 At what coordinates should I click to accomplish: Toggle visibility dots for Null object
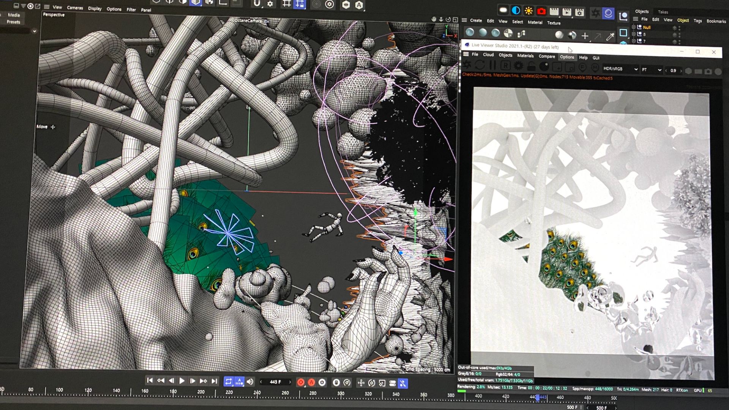pyautogui.click(x=679, y=28)
